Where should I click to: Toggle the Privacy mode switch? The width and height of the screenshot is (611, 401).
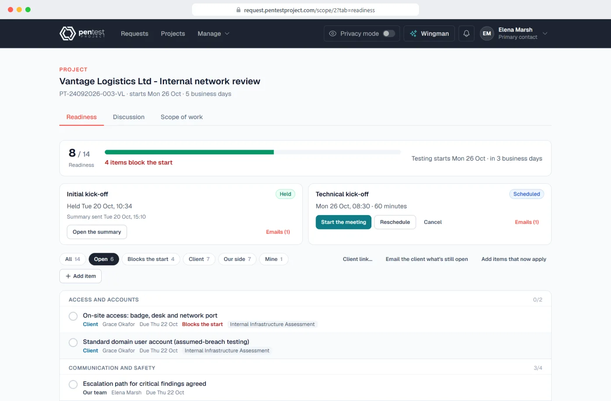pos(389,34)
